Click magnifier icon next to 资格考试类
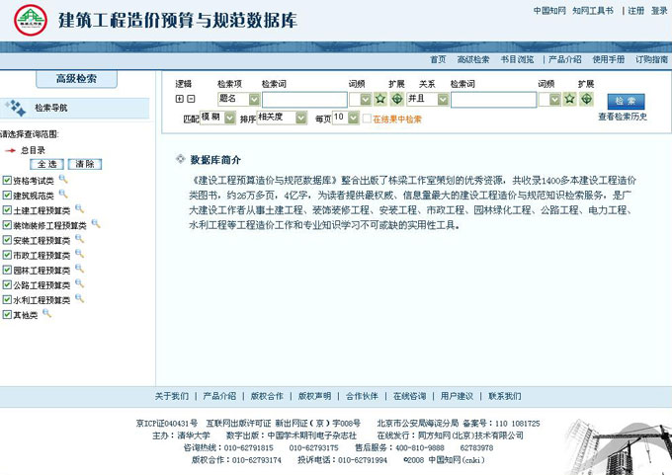672x475 pixels. [63, 180]
